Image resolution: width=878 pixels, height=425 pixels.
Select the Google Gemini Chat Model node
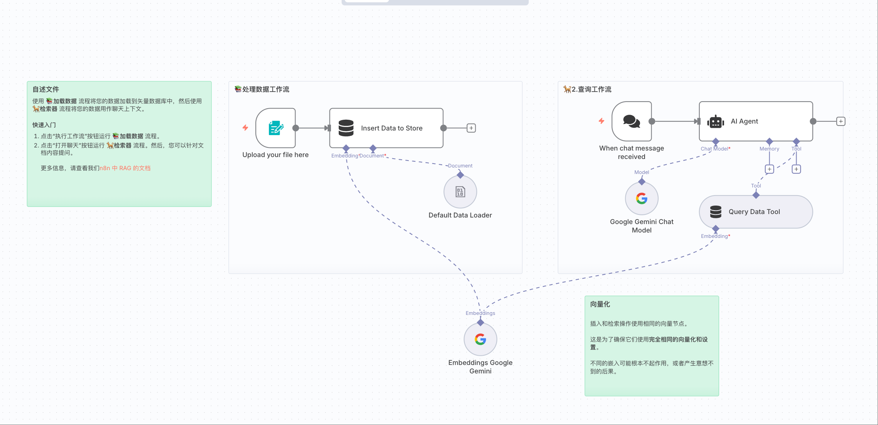642,198
